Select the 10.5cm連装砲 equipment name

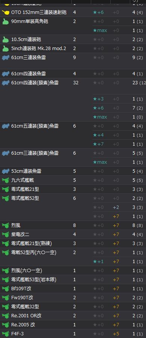click(x=26, y=40)
